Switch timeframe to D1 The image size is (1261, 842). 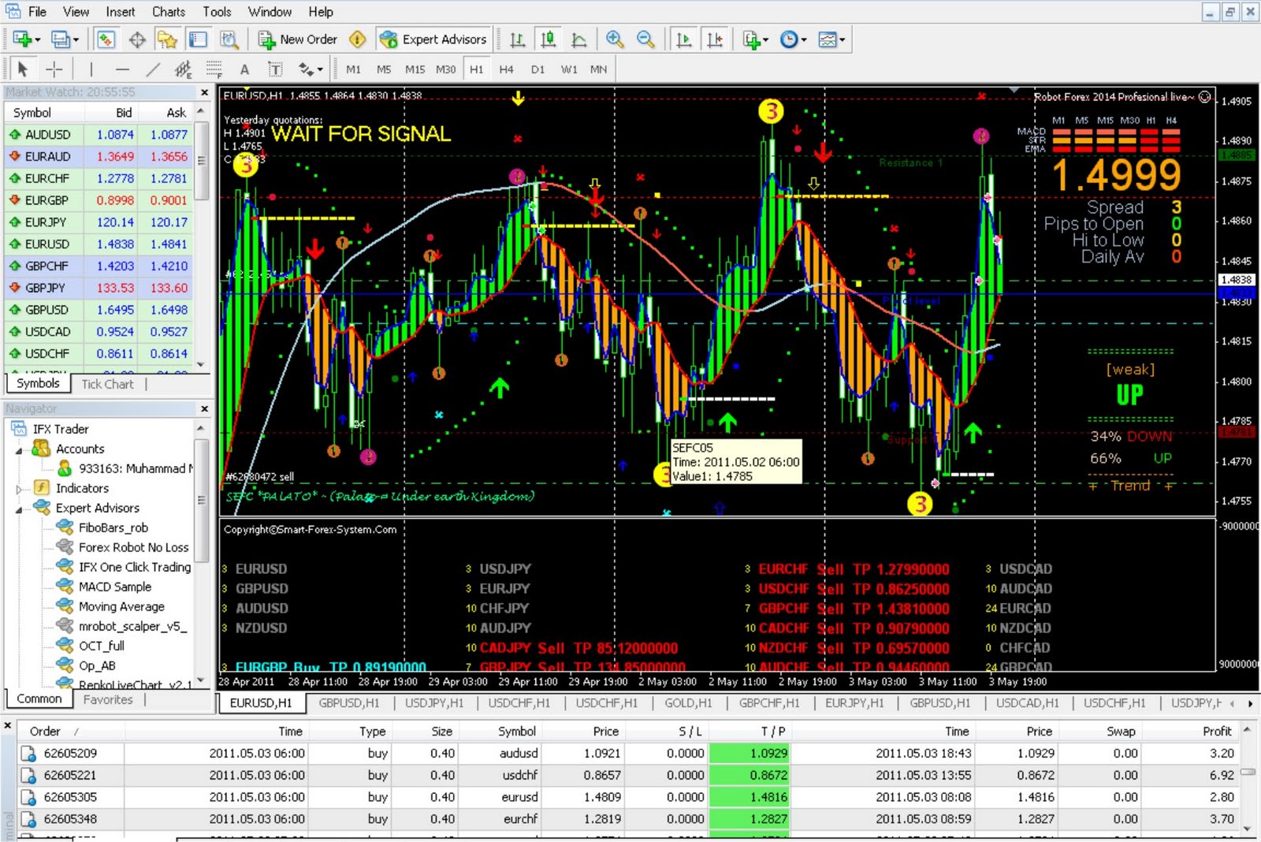point(538,69)
